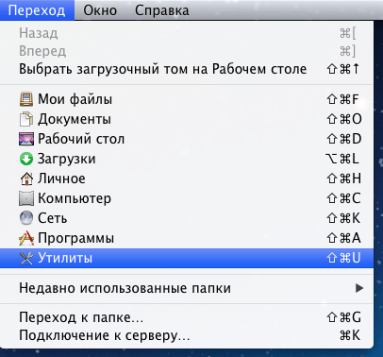Choose Переход к папке… entry
The image size is (383, 357).
(187, 317)
